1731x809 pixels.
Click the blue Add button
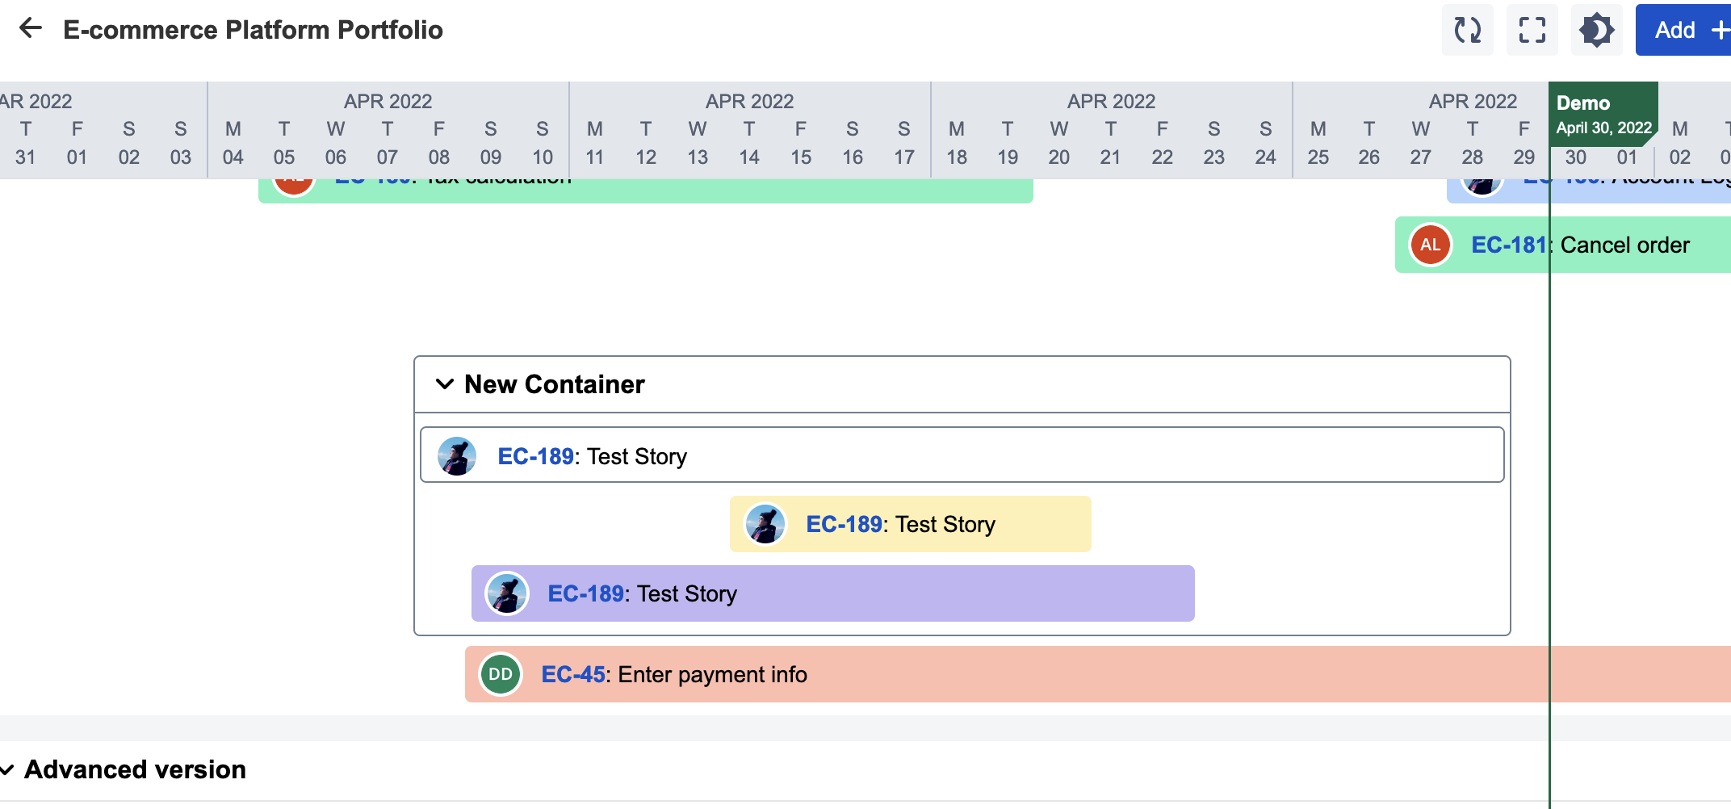click(x=1684, y=31)
